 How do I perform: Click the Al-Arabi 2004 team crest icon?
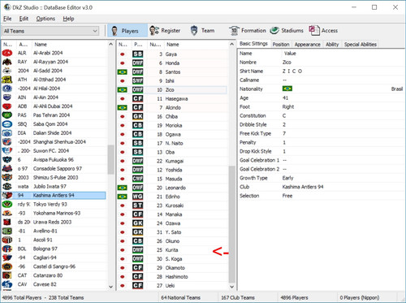coord(7,53)
